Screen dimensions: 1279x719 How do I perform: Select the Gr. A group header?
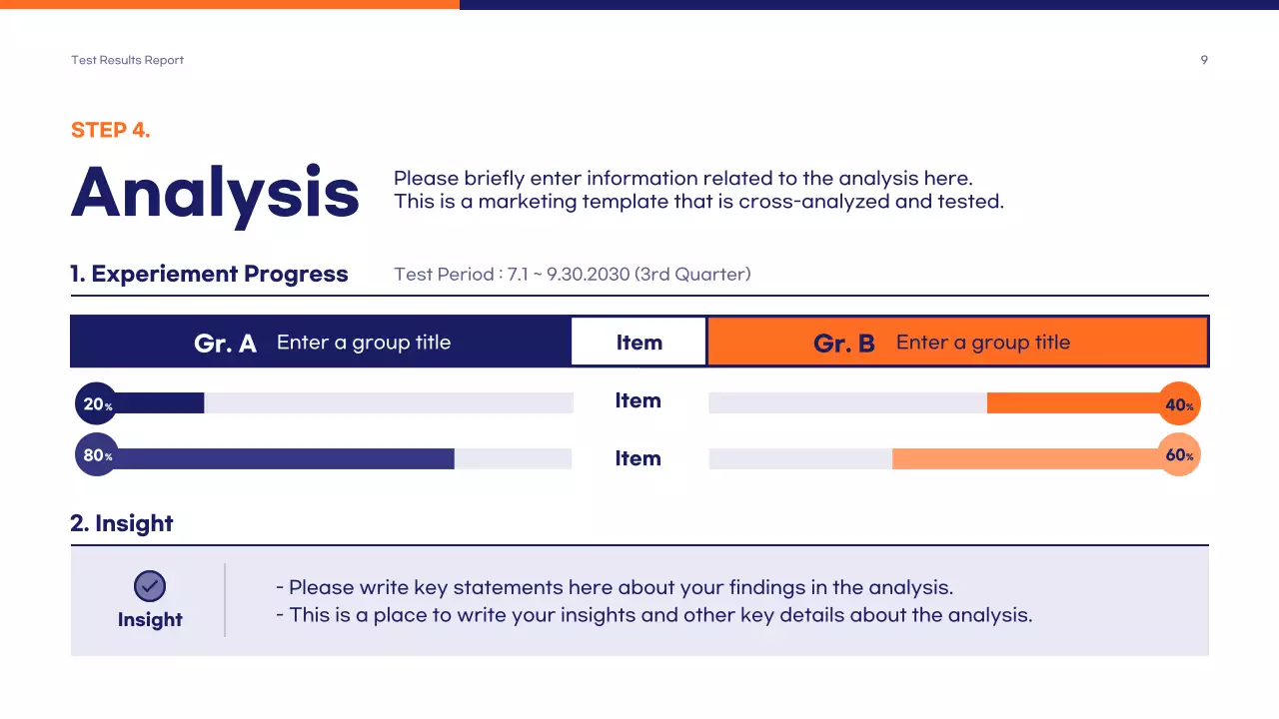(321, 343)
